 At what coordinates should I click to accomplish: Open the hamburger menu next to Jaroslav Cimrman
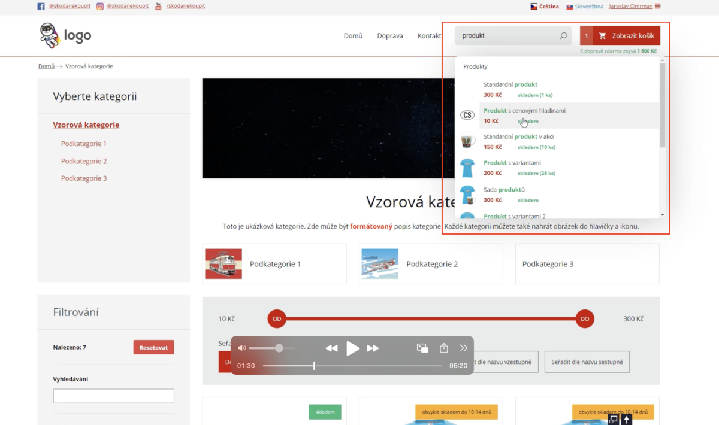pos(658,7)
